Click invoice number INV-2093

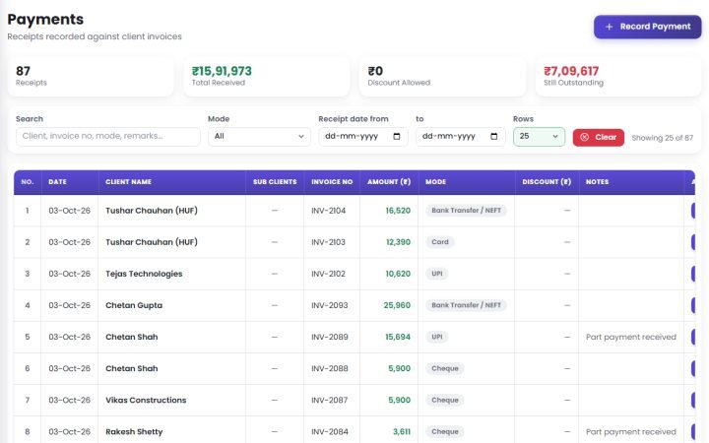tap(330, 305)
